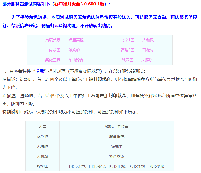This screenshot has width=201, height=173.
Task: Click the 锋芒毕露 skill cell
Action: click(x=116, y=156)
